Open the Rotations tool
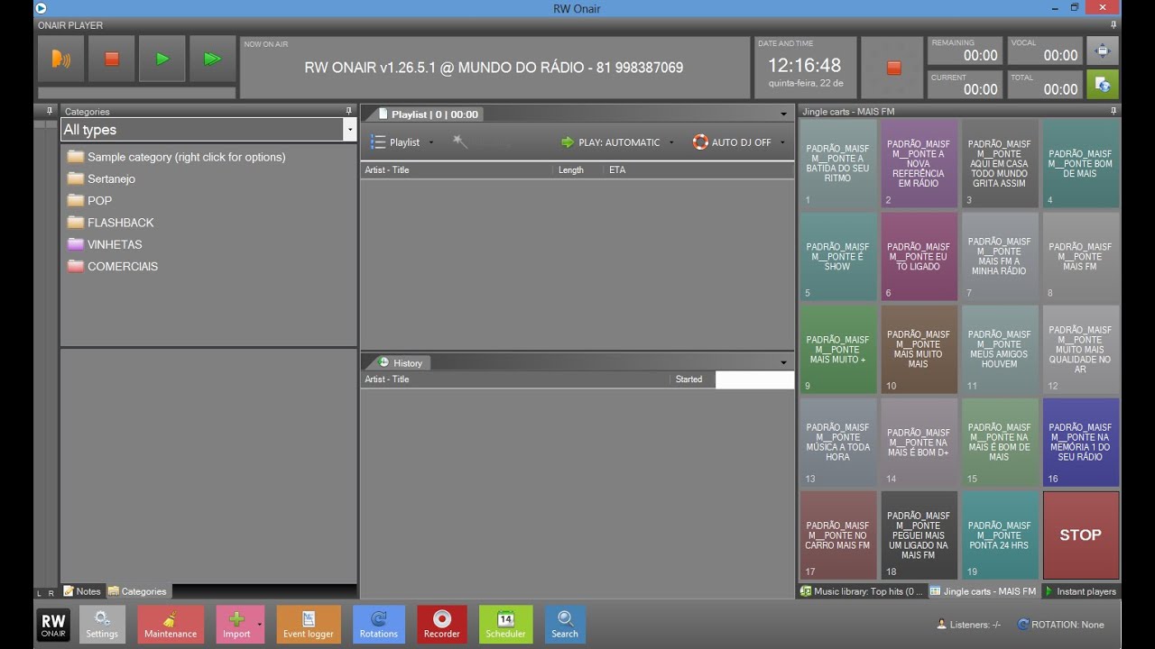 click(x=379, y=624)
